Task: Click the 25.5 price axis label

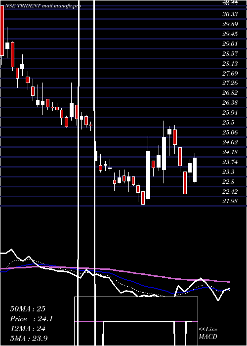Action: point(228,123)
